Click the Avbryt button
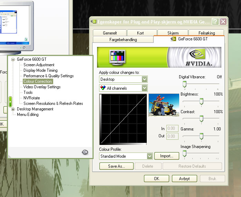 click(184, 179)
